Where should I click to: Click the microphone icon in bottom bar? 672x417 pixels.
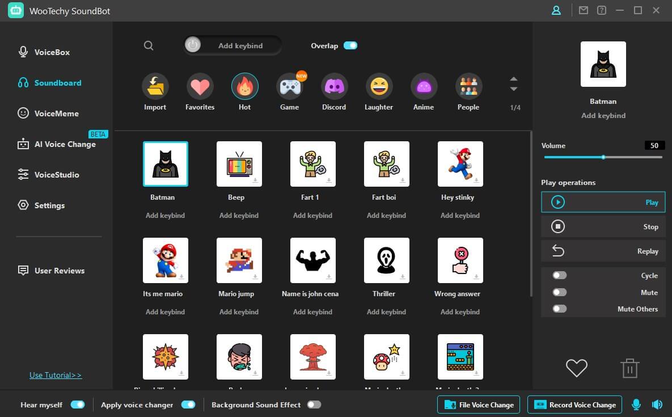point(636,405)
